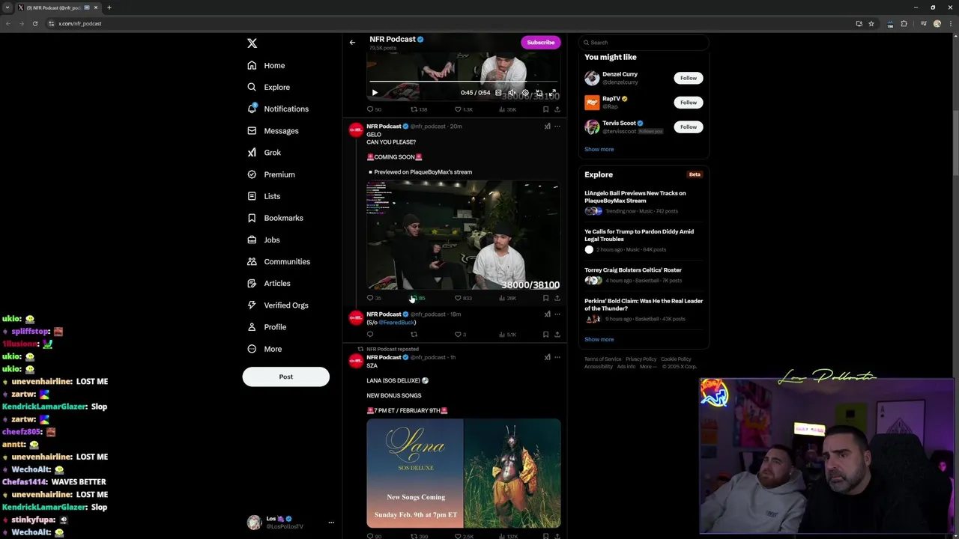The image size is (959, 539).
Task: Share the GELO CAN YOU PLEASE post
Action: 557,298
